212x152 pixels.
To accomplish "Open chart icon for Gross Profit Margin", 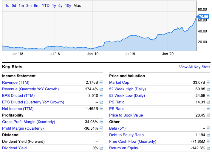I will point(101,122).
